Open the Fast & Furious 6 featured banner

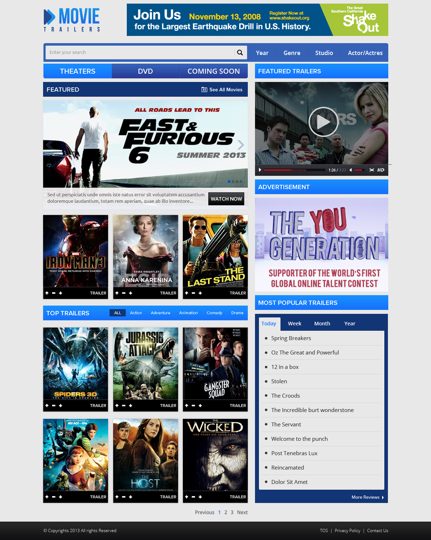coord(145,144)
